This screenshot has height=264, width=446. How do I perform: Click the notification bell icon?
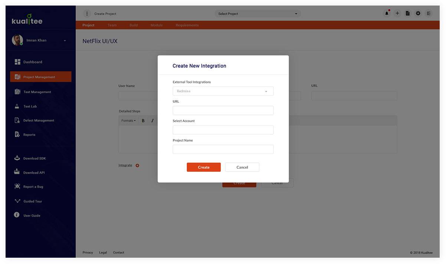(x=387, y=13)
